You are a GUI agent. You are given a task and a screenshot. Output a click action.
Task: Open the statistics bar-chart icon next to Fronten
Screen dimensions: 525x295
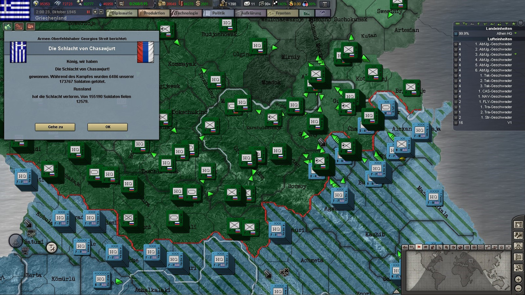306,13
